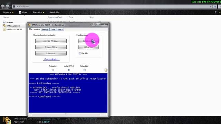
Task: Click the text file icon in the list
Action: (4, 22)
